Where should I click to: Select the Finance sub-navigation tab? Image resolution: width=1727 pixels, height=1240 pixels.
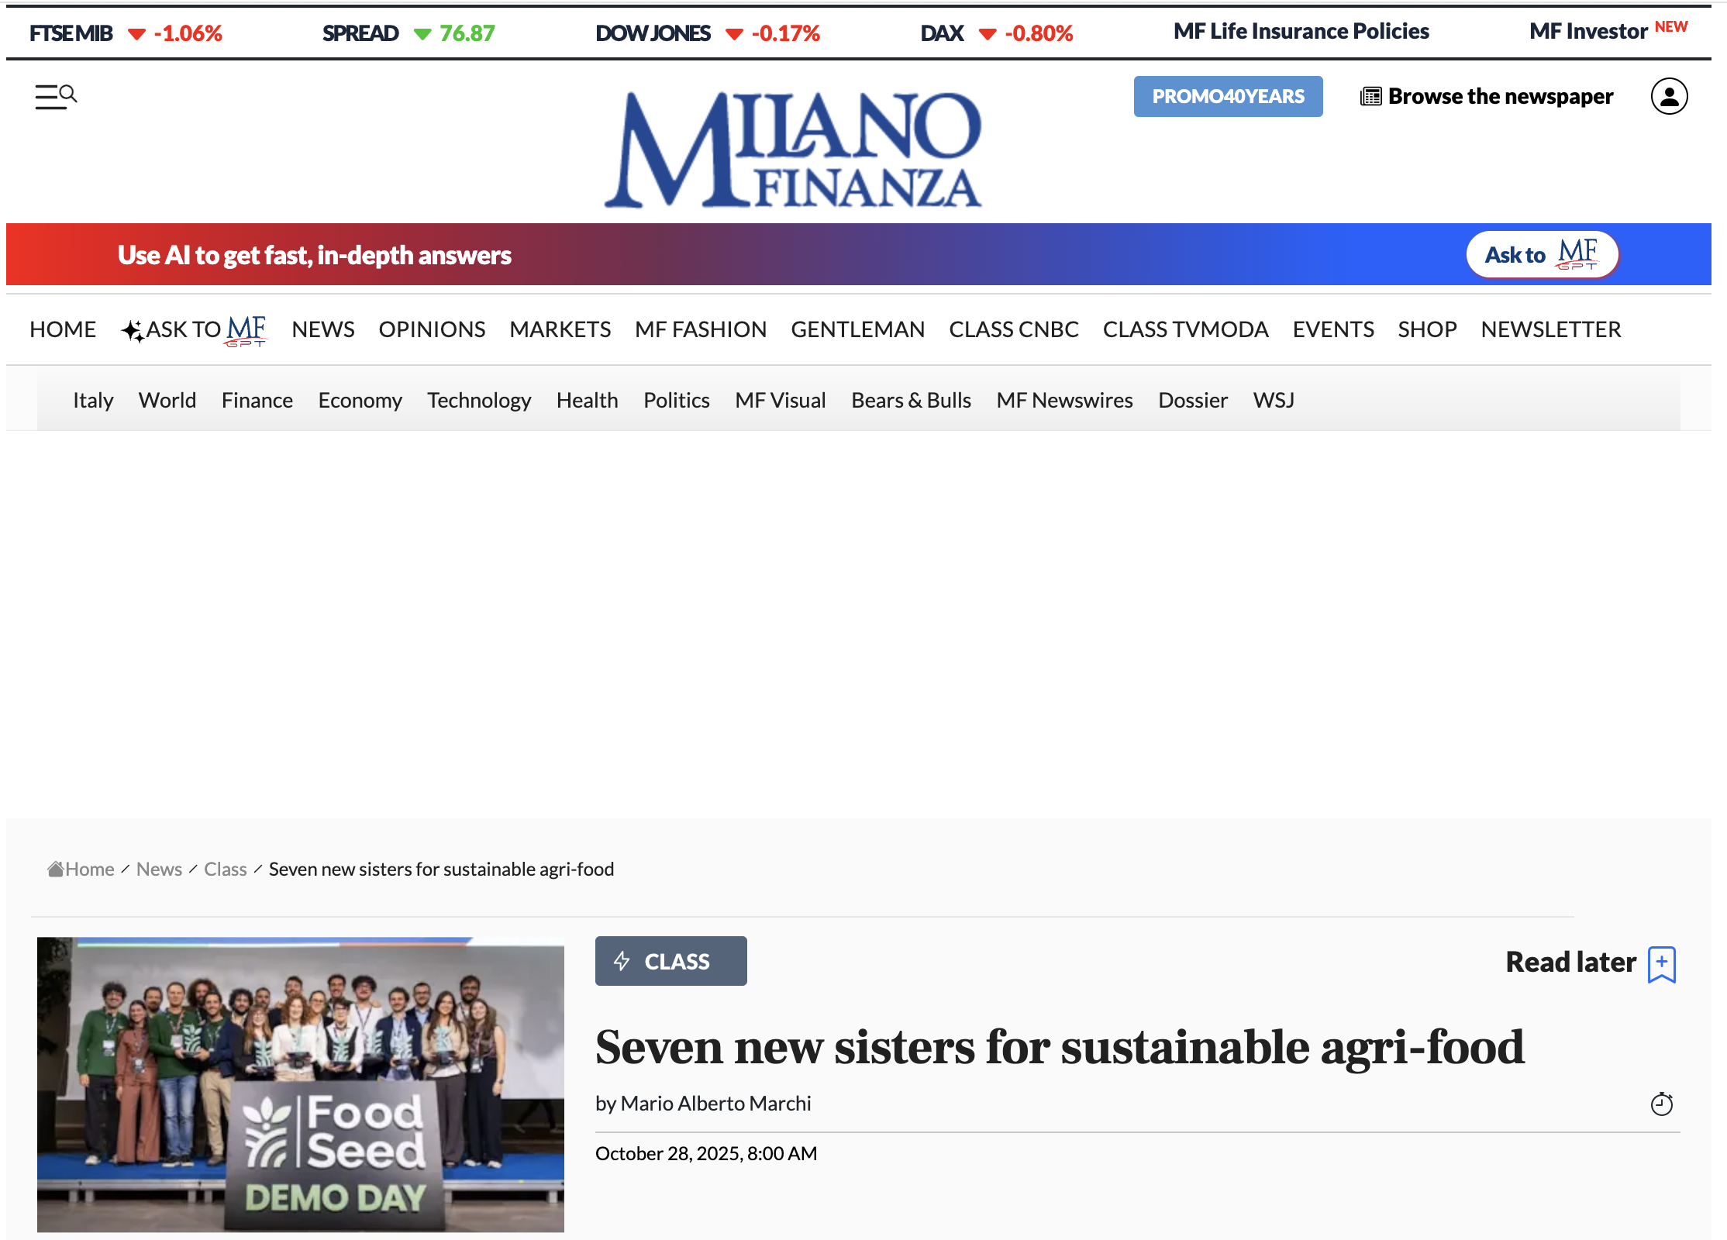(x=257, y=400)
